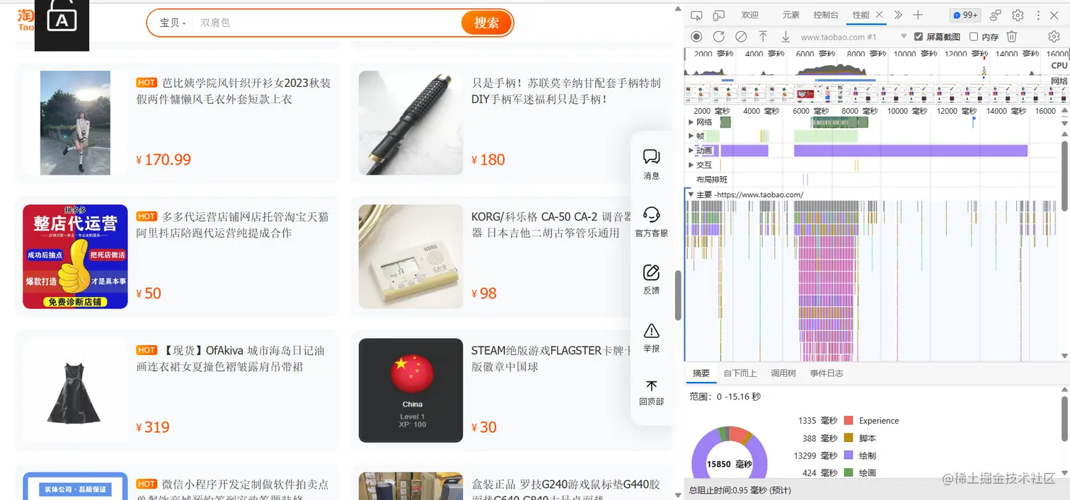Download the profile with down arrow
Screen dimensions: 1070x500
tap(785, 36)
